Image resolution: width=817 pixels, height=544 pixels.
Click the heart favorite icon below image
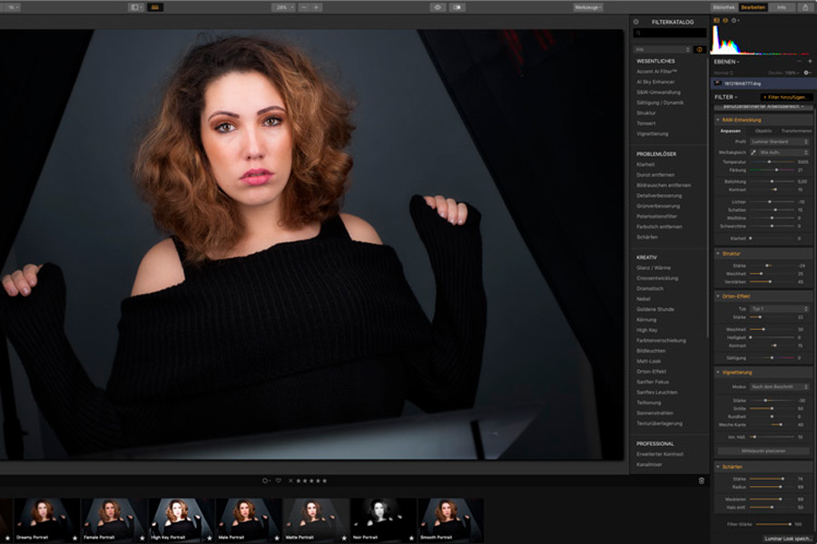tap(279, 481)
